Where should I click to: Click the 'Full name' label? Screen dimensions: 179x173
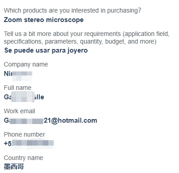click(17, 88)
